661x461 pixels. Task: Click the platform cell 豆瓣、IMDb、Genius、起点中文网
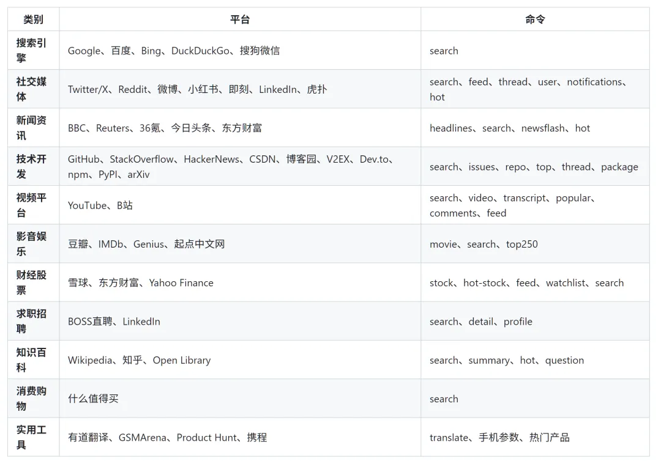click(240, 244)
